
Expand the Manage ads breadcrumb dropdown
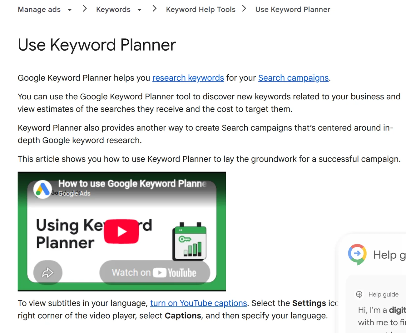(70, 10)
